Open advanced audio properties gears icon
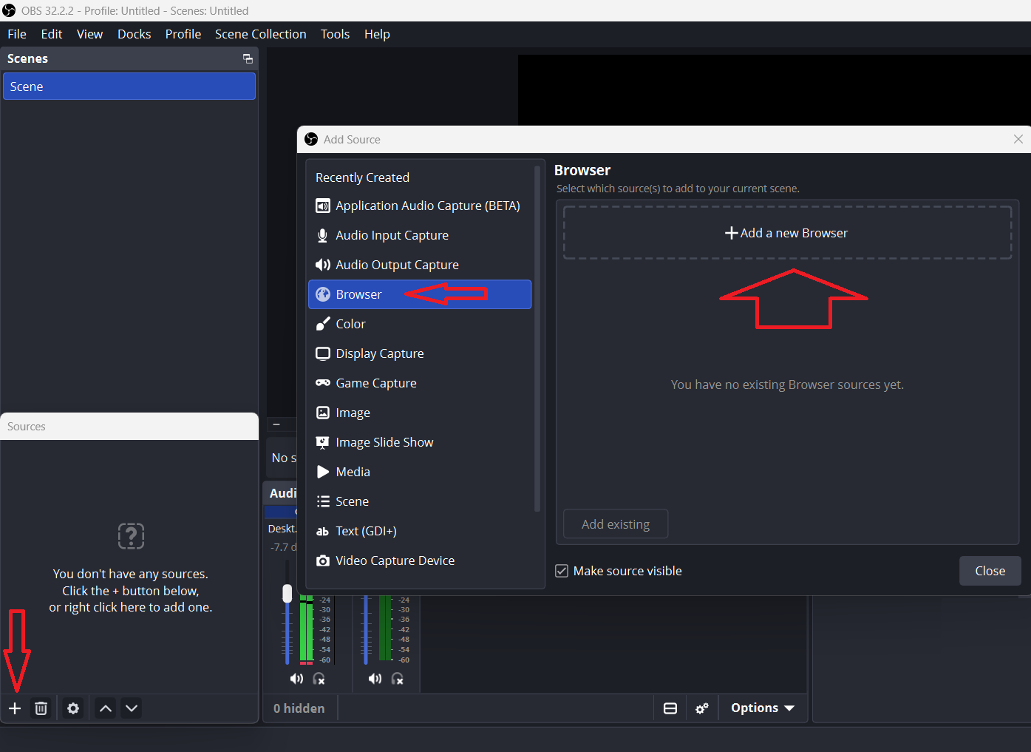This screenshot has width=1031, height=752. pos(702,708)
